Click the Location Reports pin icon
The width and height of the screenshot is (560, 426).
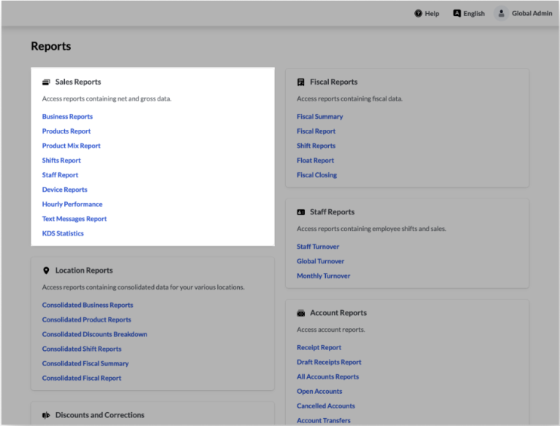tap(46, 271)
